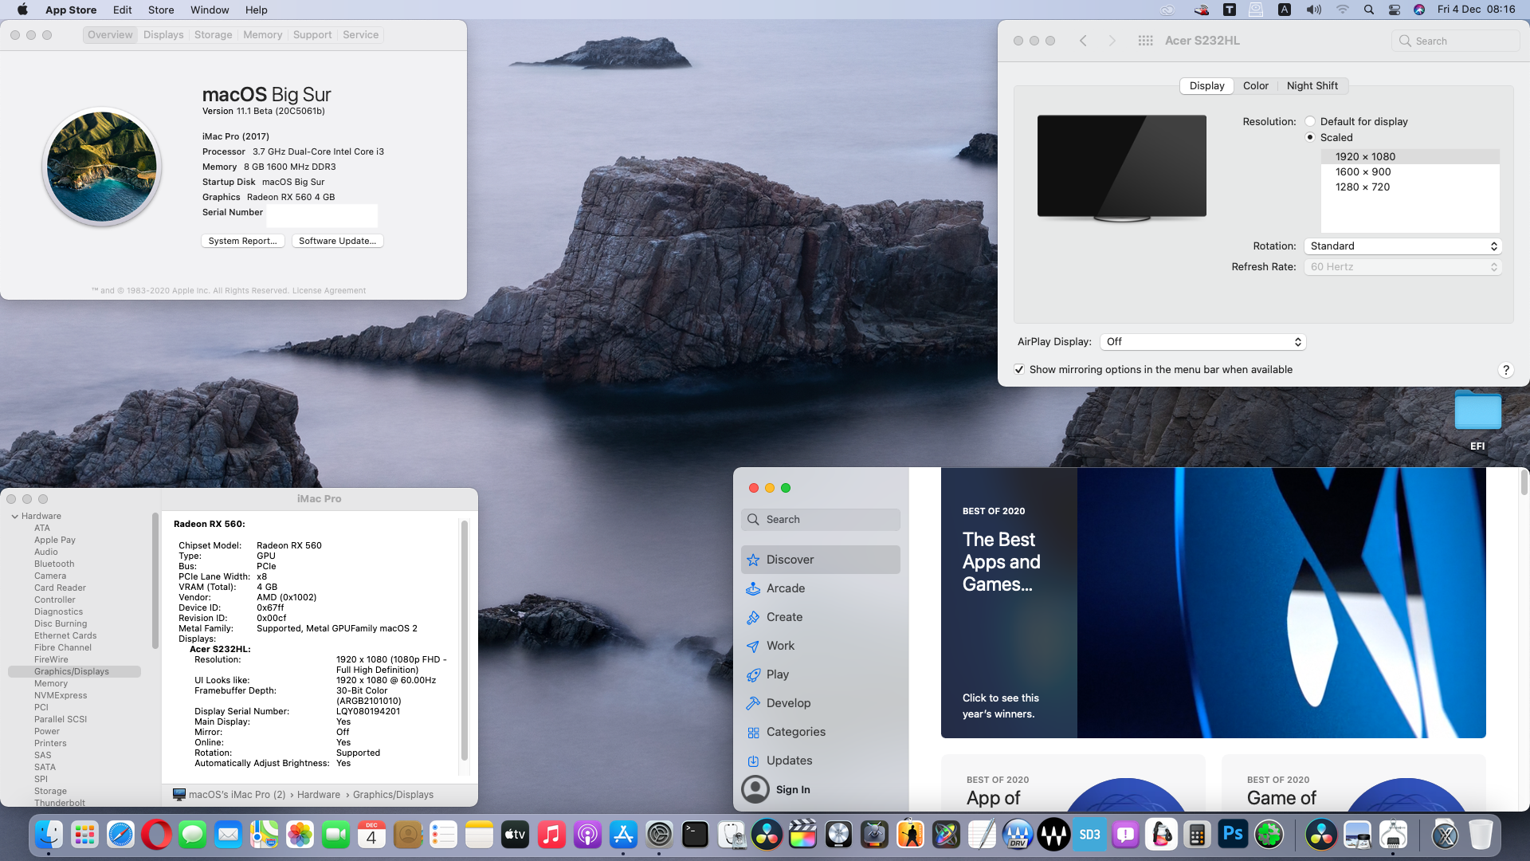Image resolution: width=1530 pixels, height=861 pixels.
Task: Click Hardware in System Report path bar
Action: click(319, 795)
